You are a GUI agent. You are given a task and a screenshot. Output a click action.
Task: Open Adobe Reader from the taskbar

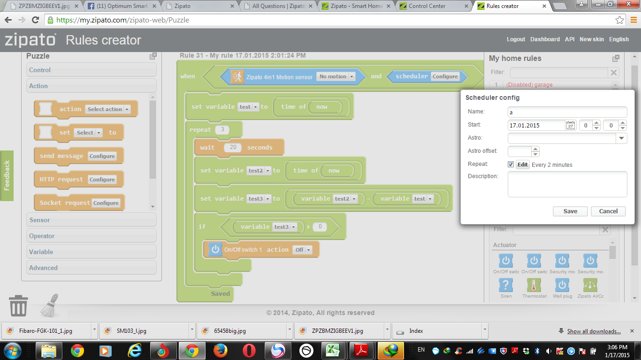pos(362,351)
